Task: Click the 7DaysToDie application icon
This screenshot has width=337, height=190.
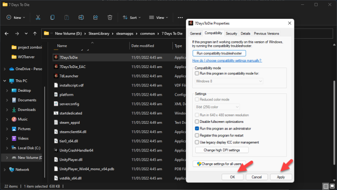Action: point(56,57)
